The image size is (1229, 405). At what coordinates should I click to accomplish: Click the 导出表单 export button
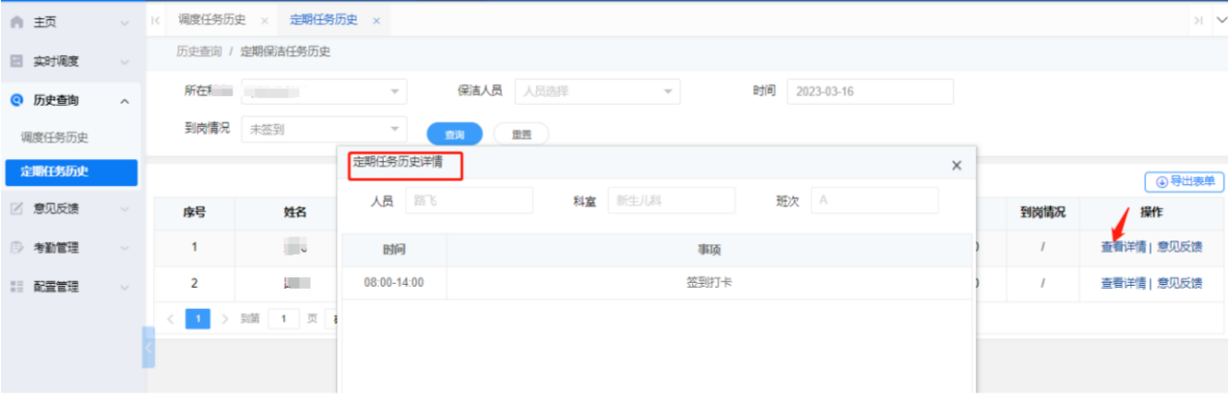1184,181
